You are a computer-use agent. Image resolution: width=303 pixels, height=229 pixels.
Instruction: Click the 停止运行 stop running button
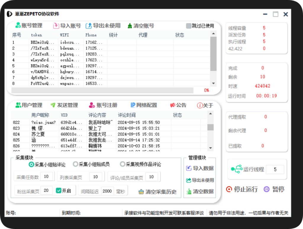[x=242, y=190]
